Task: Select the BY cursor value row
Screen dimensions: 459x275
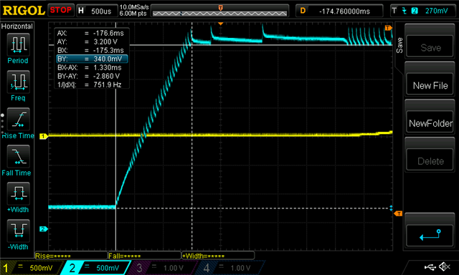Action: pos(92,59)
